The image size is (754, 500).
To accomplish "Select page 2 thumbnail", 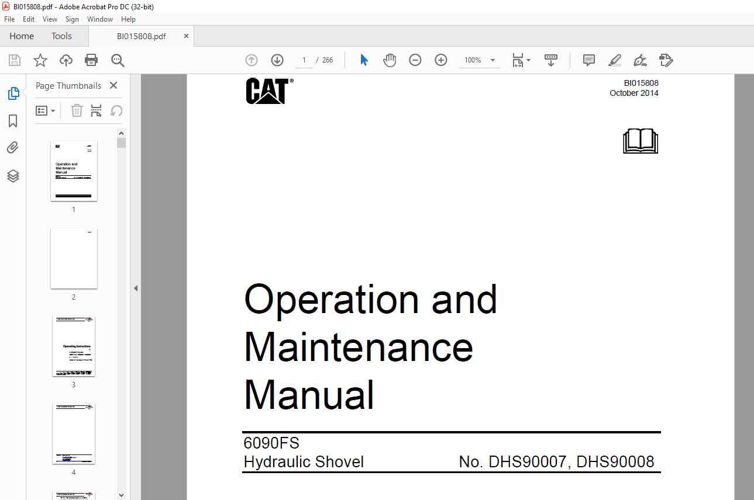I will [74, 258].
